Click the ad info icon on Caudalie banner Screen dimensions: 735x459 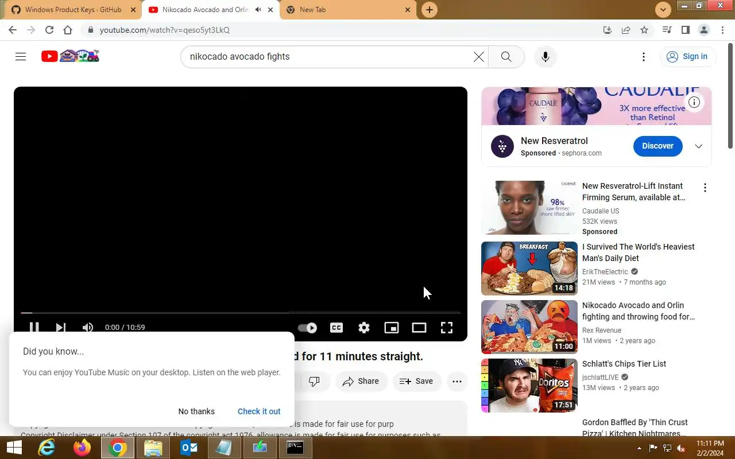click(x=694, y=102)
